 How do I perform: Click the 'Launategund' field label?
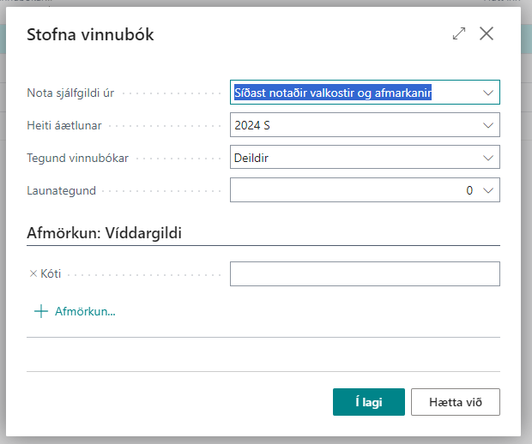pos(59,190)
